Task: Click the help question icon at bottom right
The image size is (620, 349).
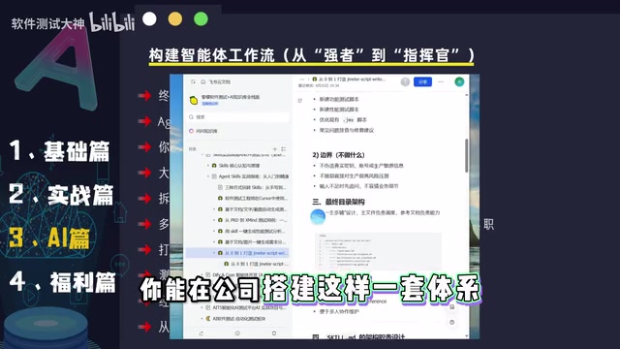Action: pos(452,322)
